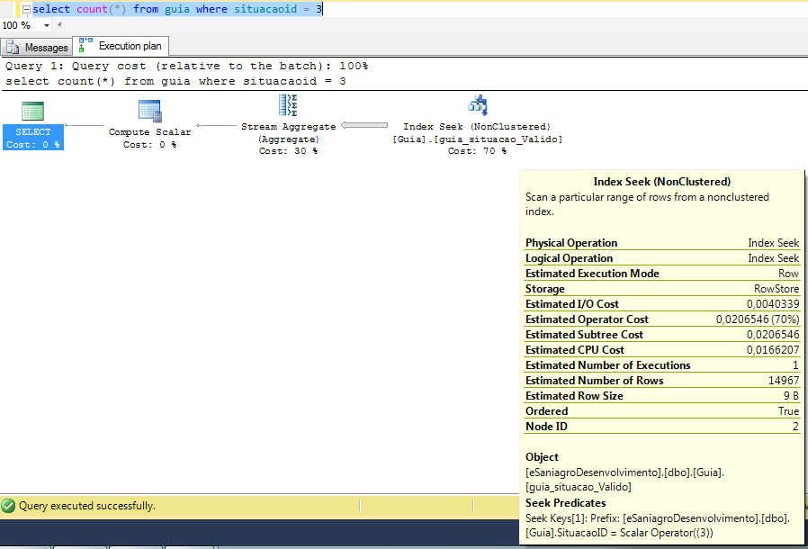Click the 'Stream Aggregate (Aggregate)' label
The image size is (808, 549).
click(288, 132)
